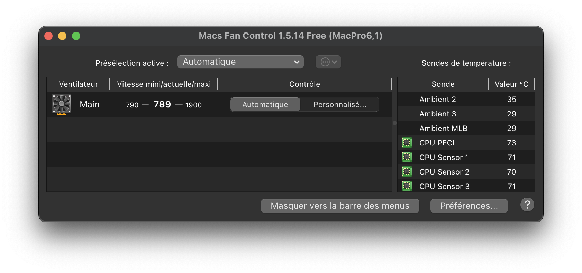Image resolution: width=582 pixels, height=273 pixels.
Task: Click the CPU Sensor 1 chip icon
Action: 407,157
